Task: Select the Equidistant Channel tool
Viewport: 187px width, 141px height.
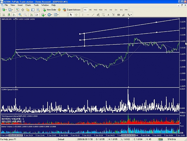Action: 98,15
